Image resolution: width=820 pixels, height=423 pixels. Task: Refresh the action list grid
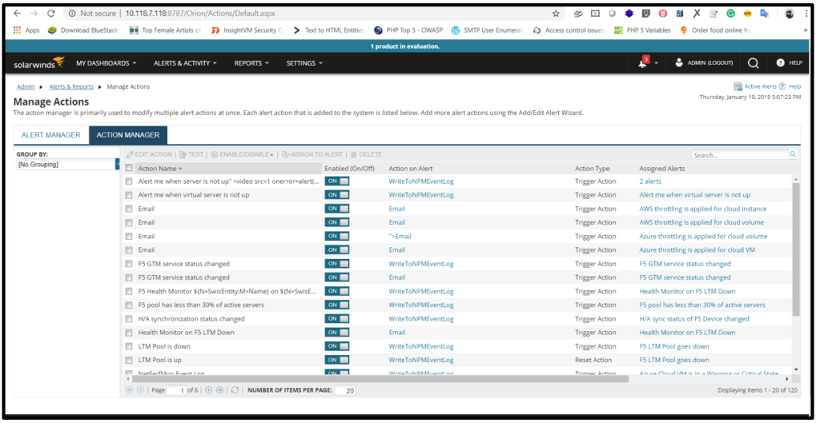pos(235,390)
